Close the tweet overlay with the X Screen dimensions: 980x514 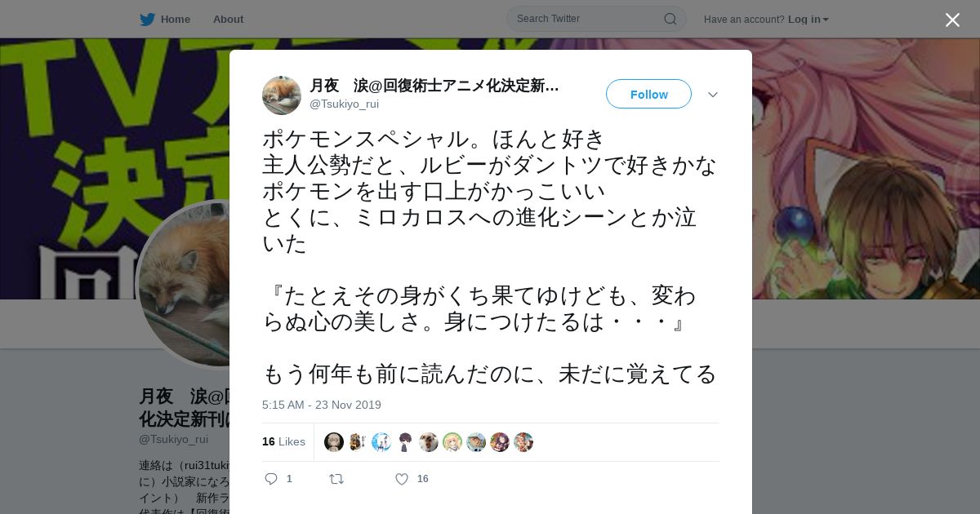[952, 20]
